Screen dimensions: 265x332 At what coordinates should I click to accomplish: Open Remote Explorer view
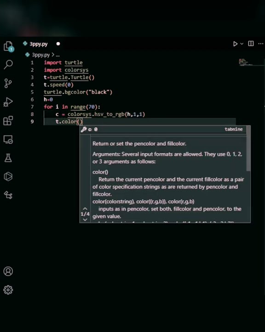(x=8, y=139)
